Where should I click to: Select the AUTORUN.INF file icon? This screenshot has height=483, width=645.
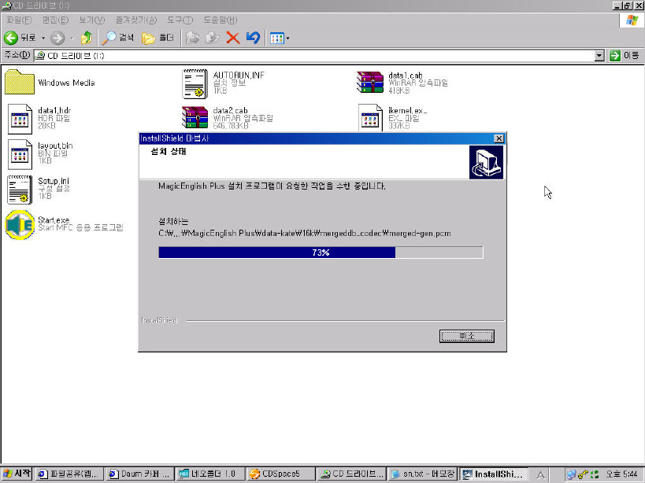[x=195, y=84]
